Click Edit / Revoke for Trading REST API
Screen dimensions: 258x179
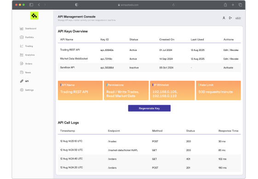pos(231,50)
